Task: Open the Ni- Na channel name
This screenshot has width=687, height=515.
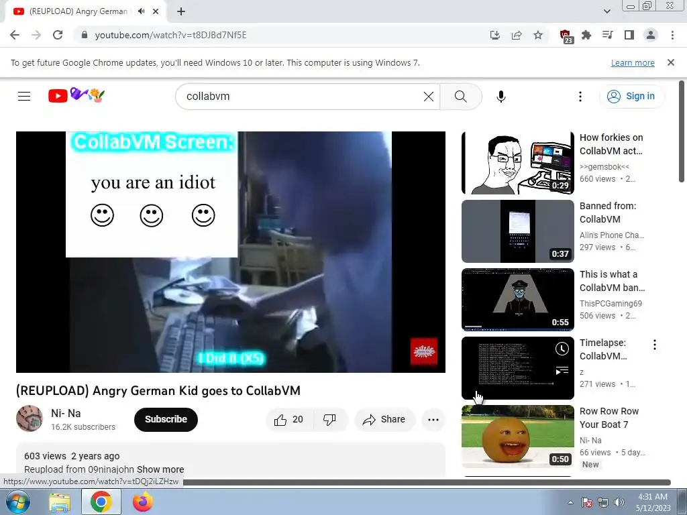Action: (x=66, y=413)
